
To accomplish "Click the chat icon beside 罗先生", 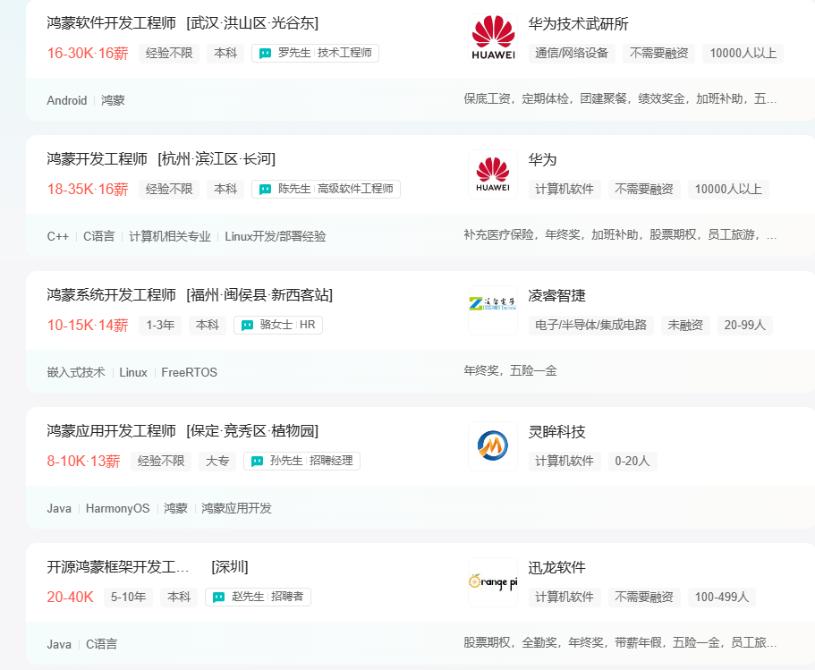I will point(265,53).
